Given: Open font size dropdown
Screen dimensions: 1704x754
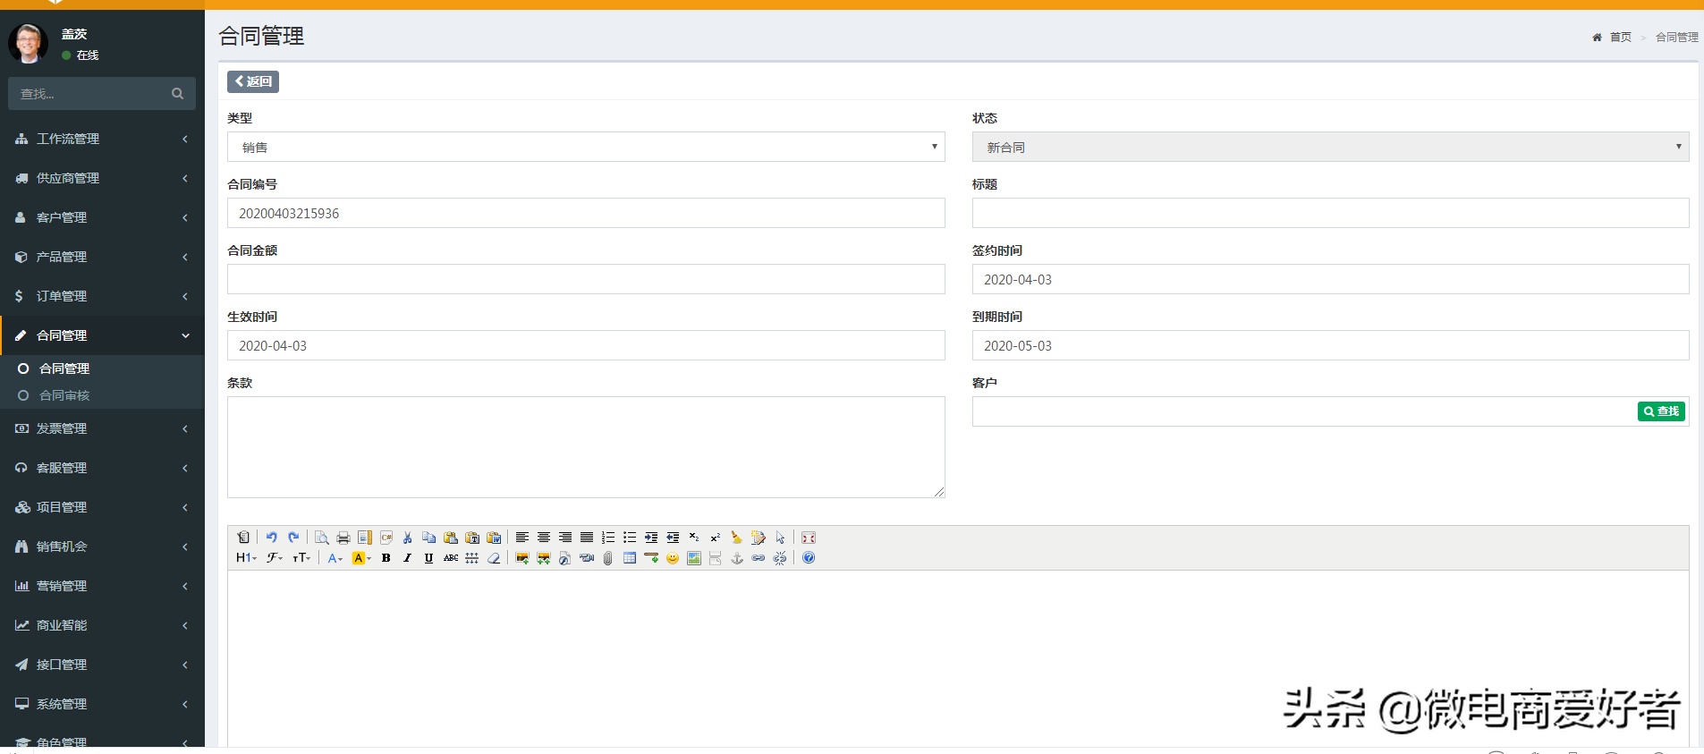Looking at the screenshot, I should point(301,558).
